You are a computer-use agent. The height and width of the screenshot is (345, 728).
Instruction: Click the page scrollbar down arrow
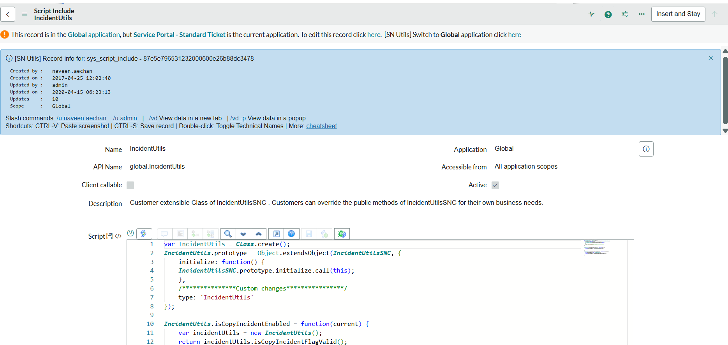725,131
